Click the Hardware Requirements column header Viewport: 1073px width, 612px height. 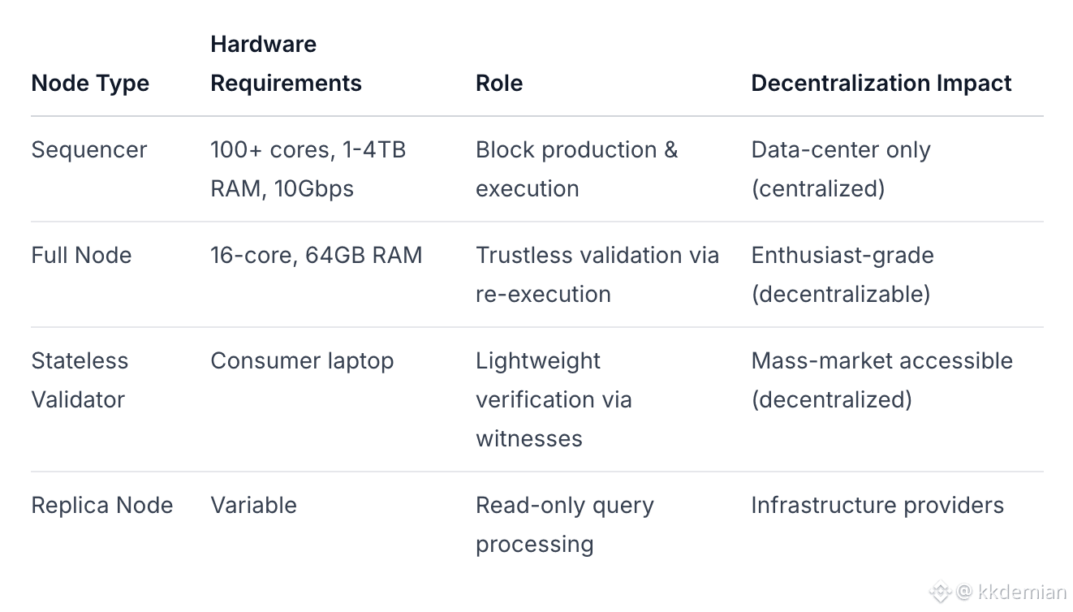[286, 63]
